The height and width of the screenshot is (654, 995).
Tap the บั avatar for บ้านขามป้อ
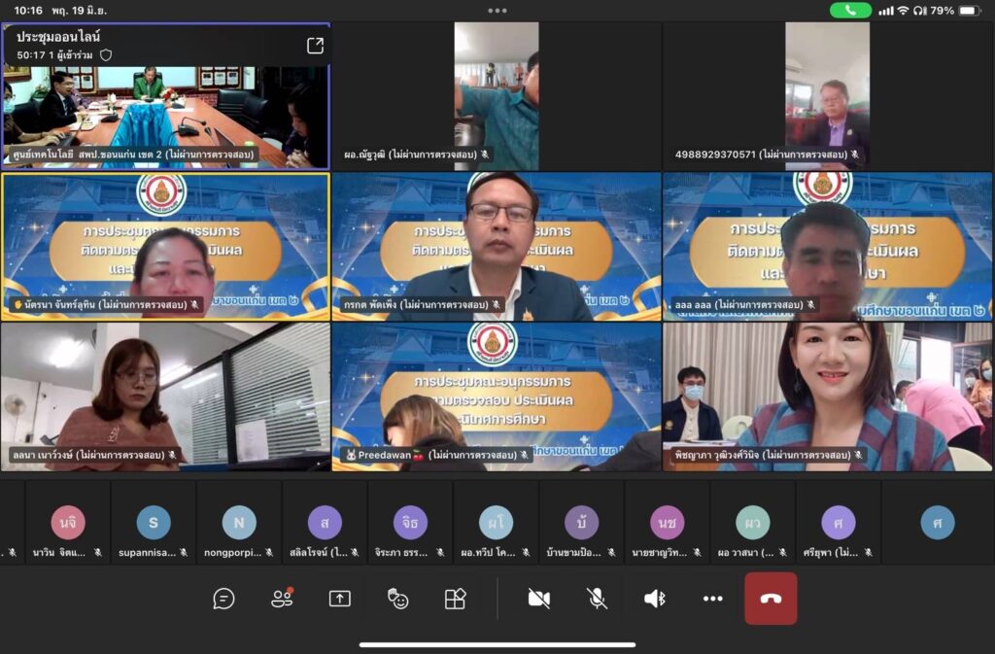[x=582, y=523]
